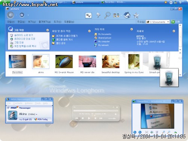The width and height of the screenshot is (188, 141).
Task: Click the green rotate icon in viewer
Action: (x=176, y=132)
